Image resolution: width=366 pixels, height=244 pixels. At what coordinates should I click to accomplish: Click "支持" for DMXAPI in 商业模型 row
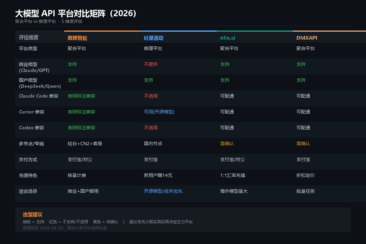click(301, 64)
